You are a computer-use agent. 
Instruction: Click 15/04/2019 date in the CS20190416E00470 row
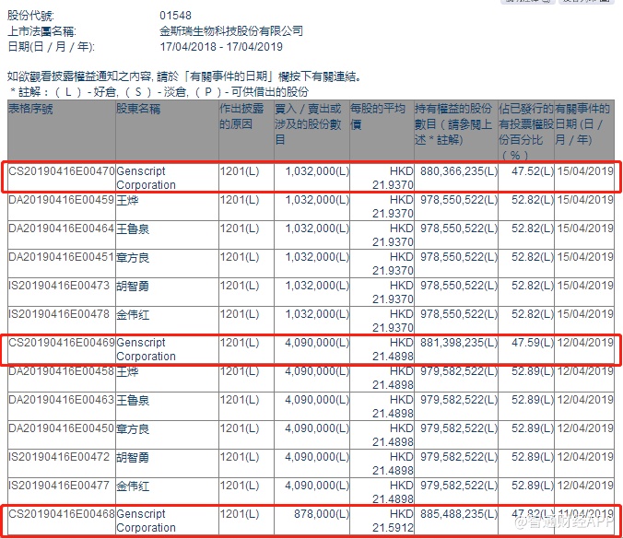(584, 170)
